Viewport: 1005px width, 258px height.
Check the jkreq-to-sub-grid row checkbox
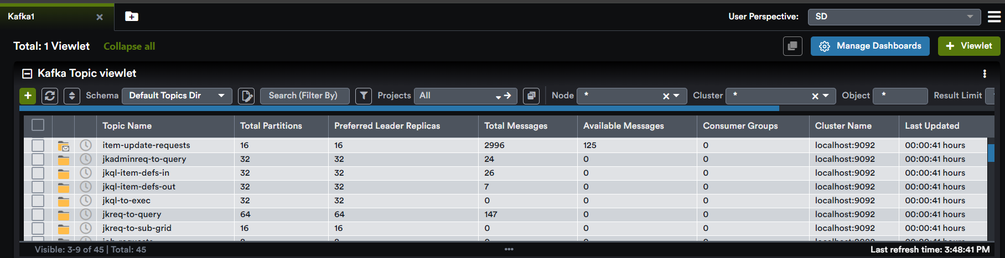38,228
